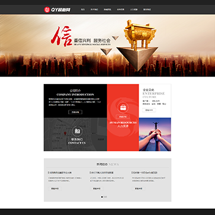Select the third news pagination dot
This screenshot has width=215, height=215.
tap(106, 197)
